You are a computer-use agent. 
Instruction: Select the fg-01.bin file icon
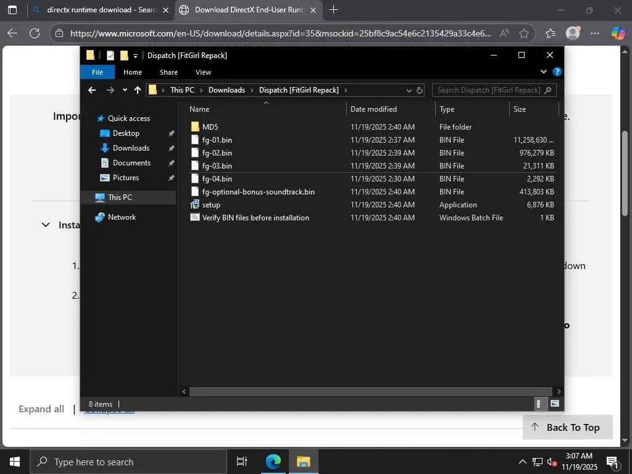coord(195,140)
